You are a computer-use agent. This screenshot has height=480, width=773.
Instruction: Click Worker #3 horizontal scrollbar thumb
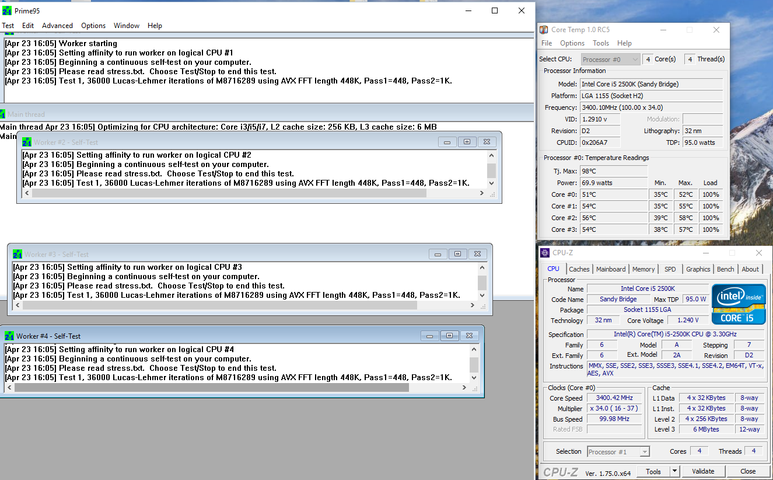tap(220, 305)
